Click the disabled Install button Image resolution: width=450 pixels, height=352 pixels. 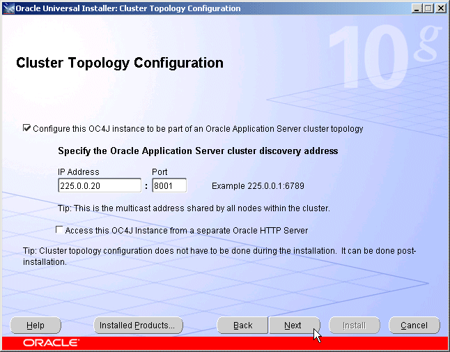(355, 326)
